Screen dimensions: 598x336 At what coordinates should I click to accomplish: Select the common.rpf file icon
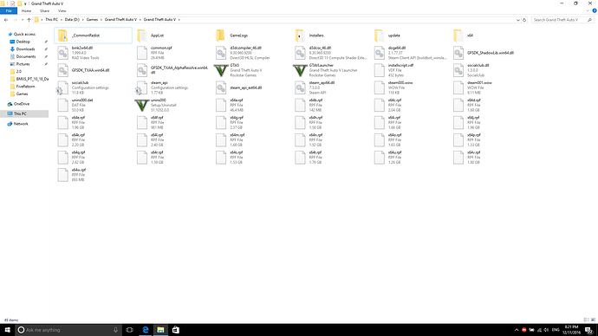click(x=142, y=53)
